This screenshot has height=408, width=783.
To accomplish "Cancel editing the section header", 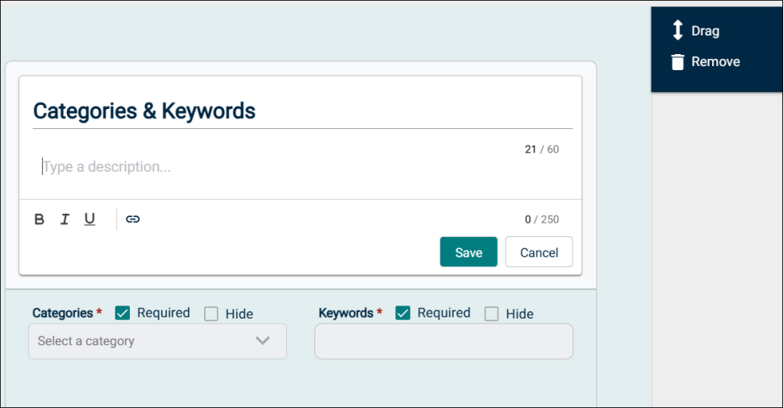I will (x=539, y=252).
